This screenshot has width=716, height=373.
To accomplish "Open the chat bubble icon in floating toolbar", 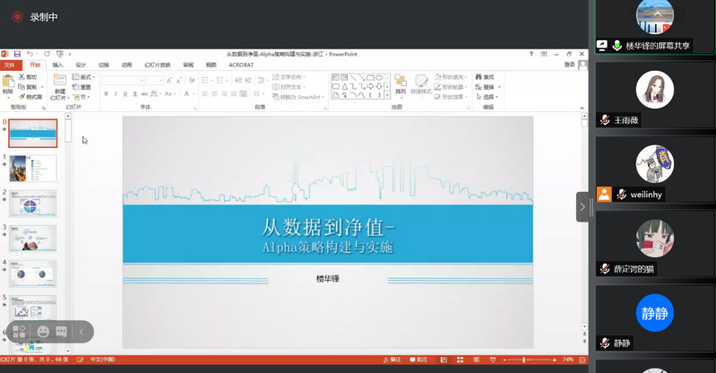I will [x=61, y=332].
